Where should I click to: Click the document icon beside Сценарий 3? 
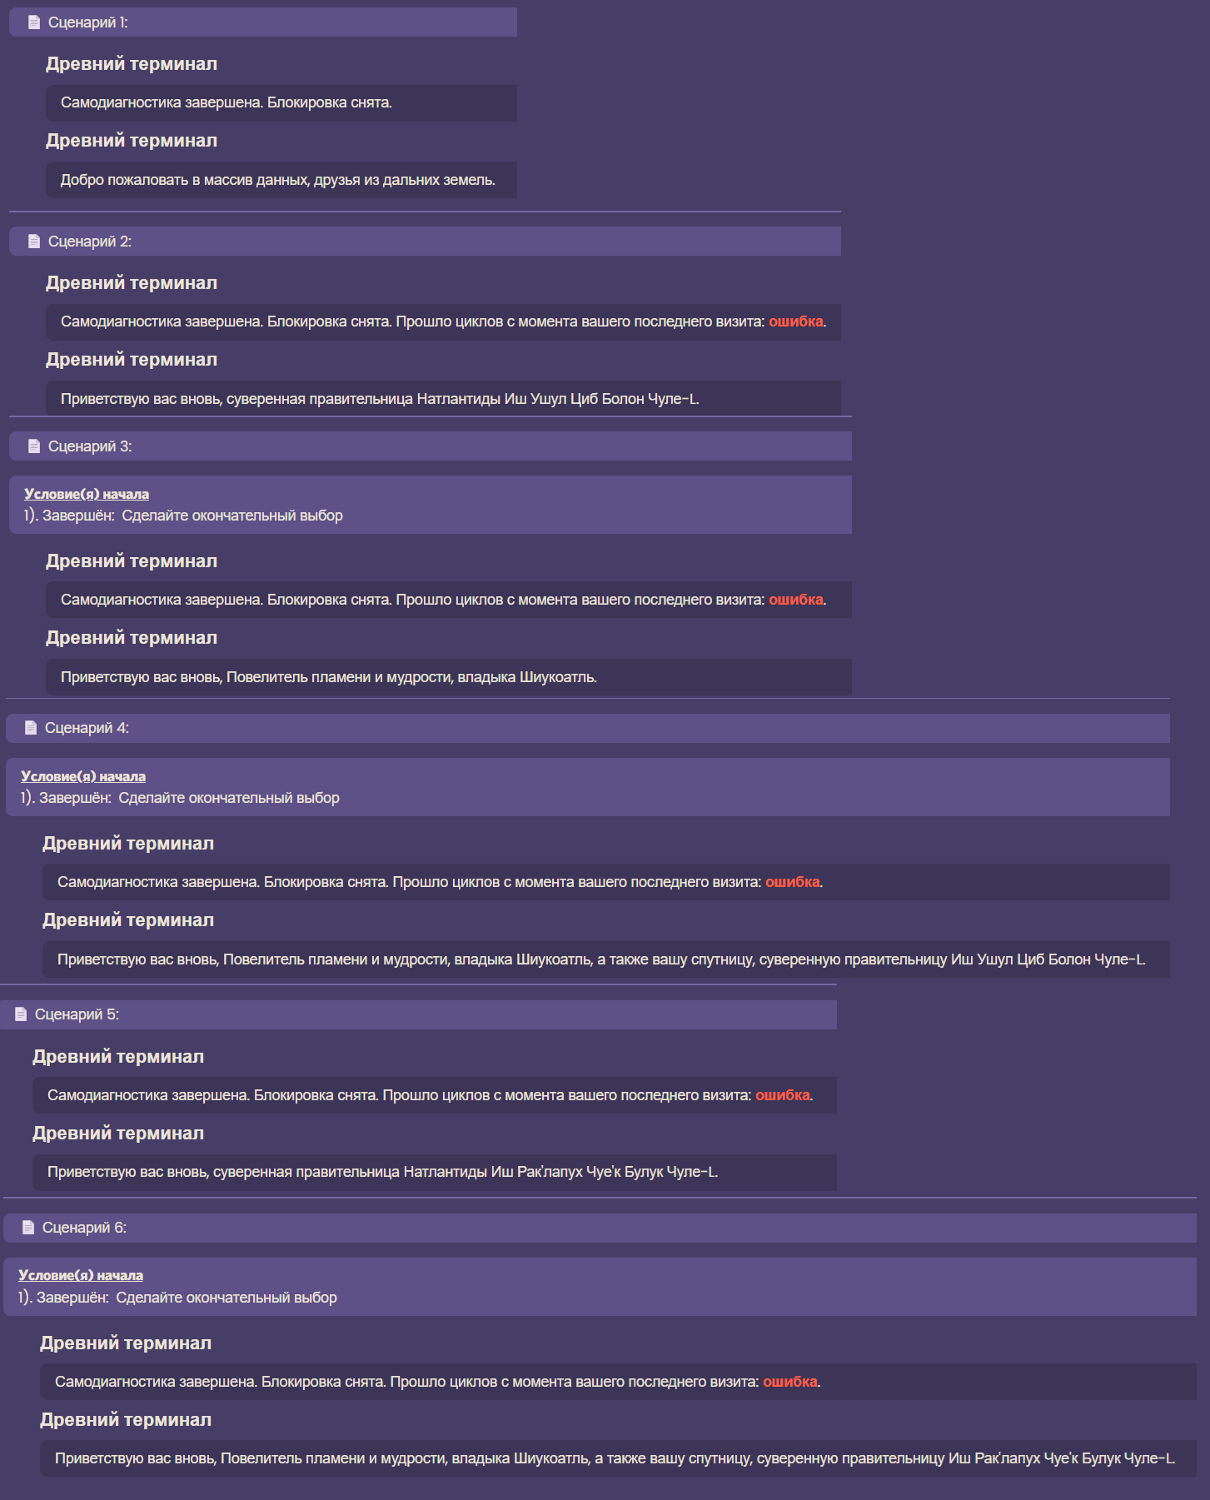[x=34, y=446]
